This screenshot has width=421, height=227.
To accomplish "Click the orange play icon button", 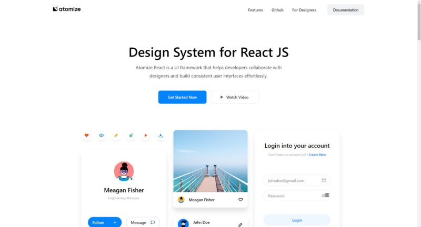I will [146, 135].
